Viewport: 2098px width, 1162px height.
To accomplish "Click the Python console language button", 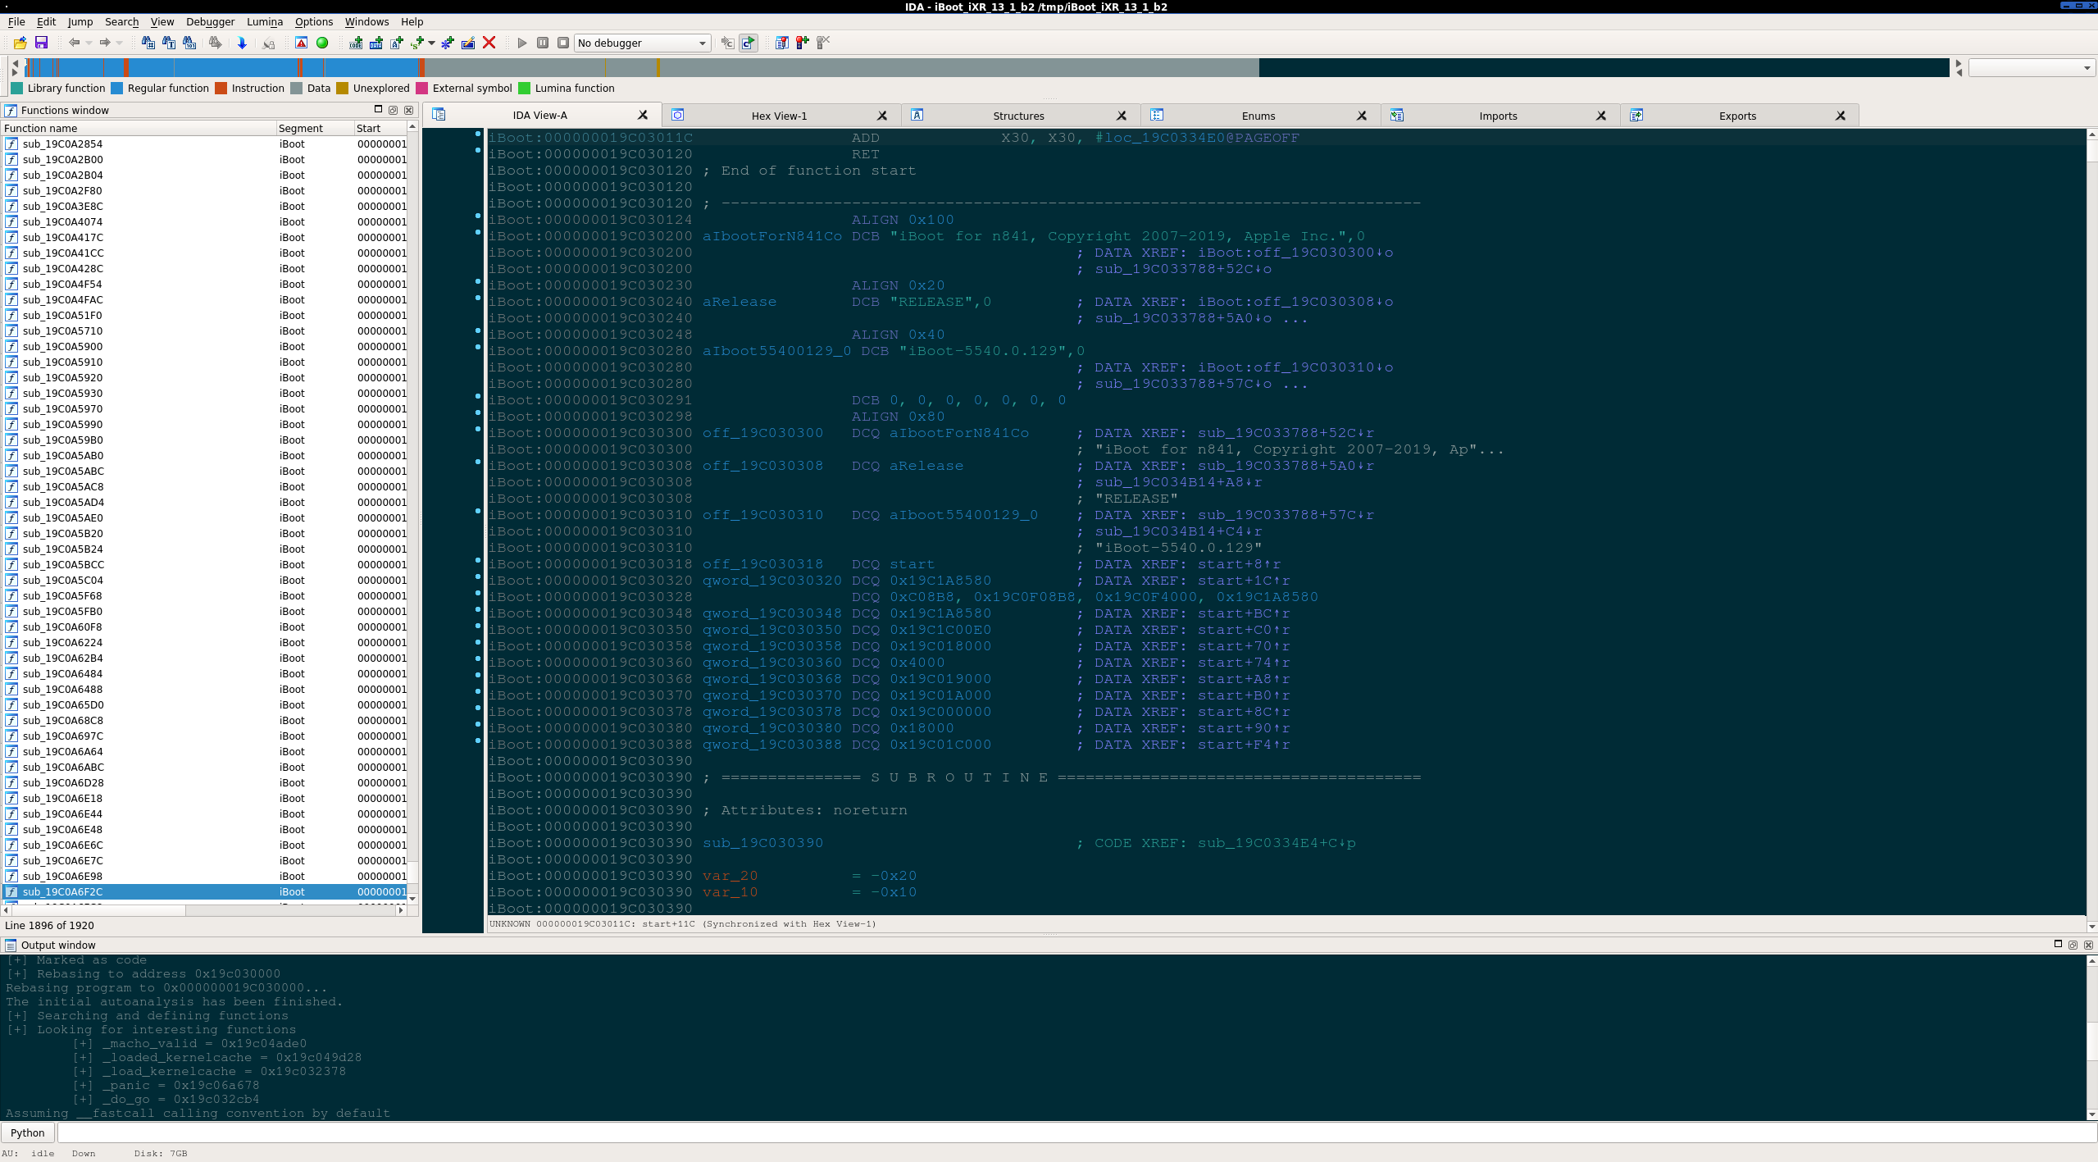I will click(28, 1132).
